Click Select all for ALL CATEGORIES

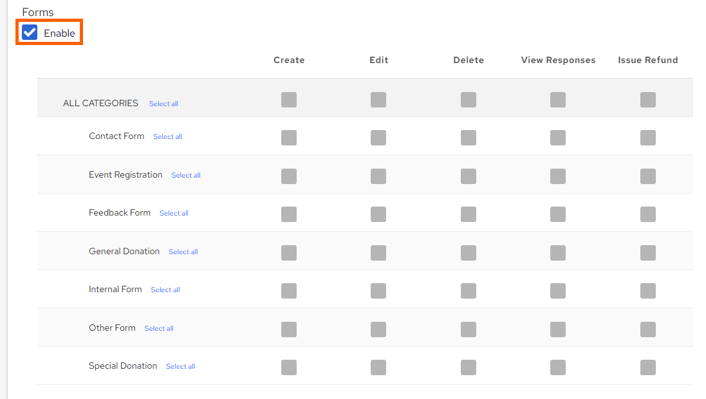point(163,103)
